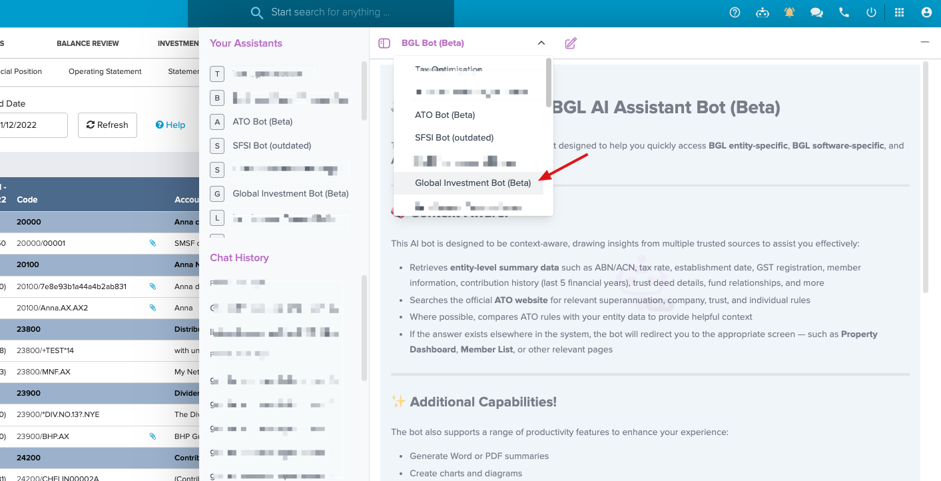Click code 23800/+TEST*14
This screenshot has width=941, height=481.
45,350
